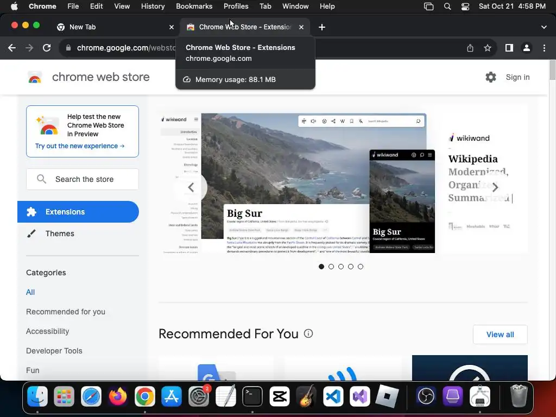Open the Accessibility category
The height and width of the screenshot is (417, 556).
click(x=48, y=331)
